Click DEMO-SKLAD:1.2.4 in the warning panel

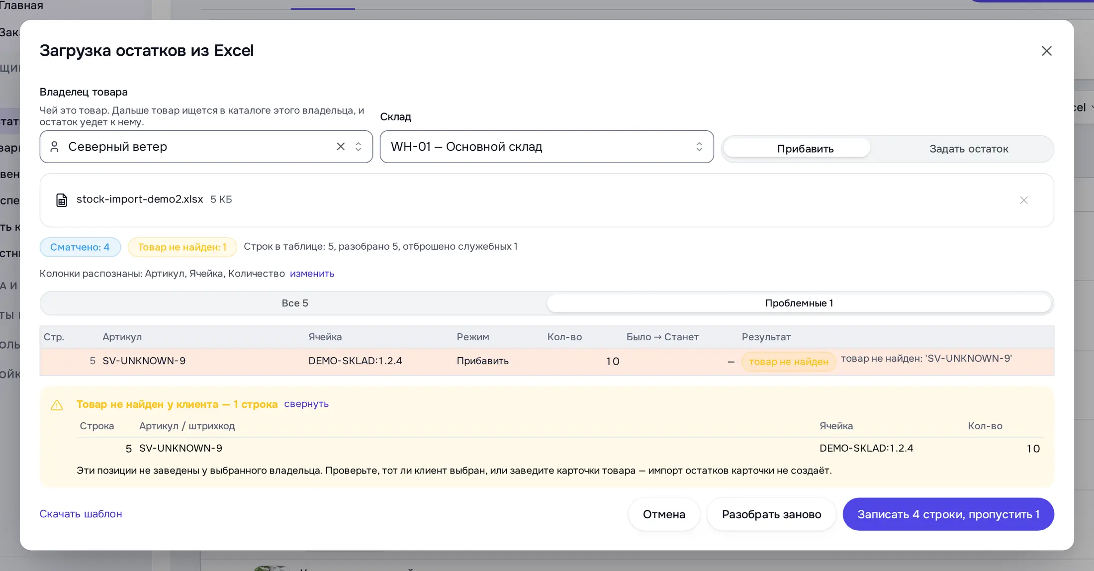(x=866, y=448)
